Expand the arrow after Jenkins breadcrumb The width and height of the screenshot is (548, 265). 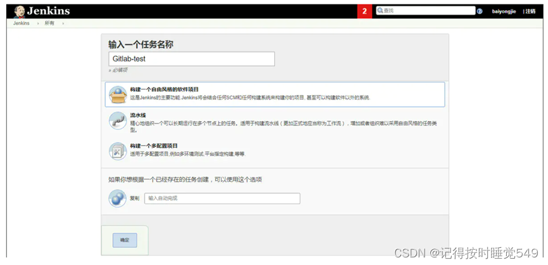[x=38, y=23]
